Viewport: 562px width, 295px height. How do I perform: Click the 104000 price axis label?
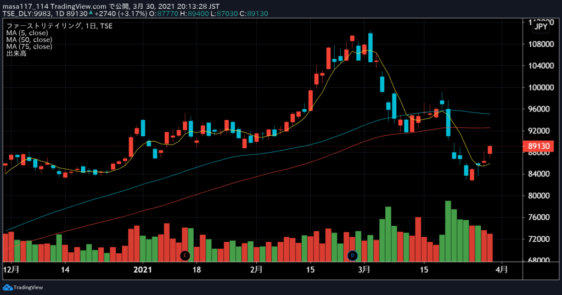[541, 66]
